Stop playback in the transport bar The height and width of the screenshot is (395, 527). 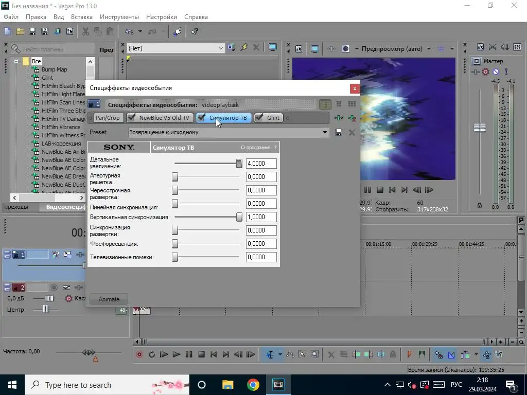click(x=201, y=354)
